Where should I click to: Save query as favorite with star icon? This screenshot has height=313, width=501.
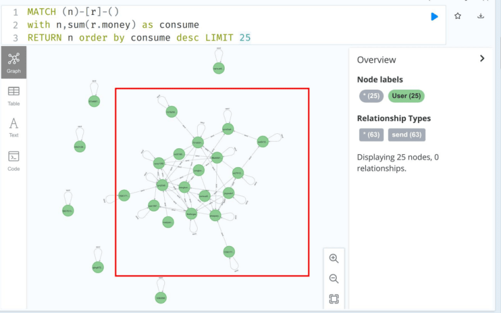(457, 16)
